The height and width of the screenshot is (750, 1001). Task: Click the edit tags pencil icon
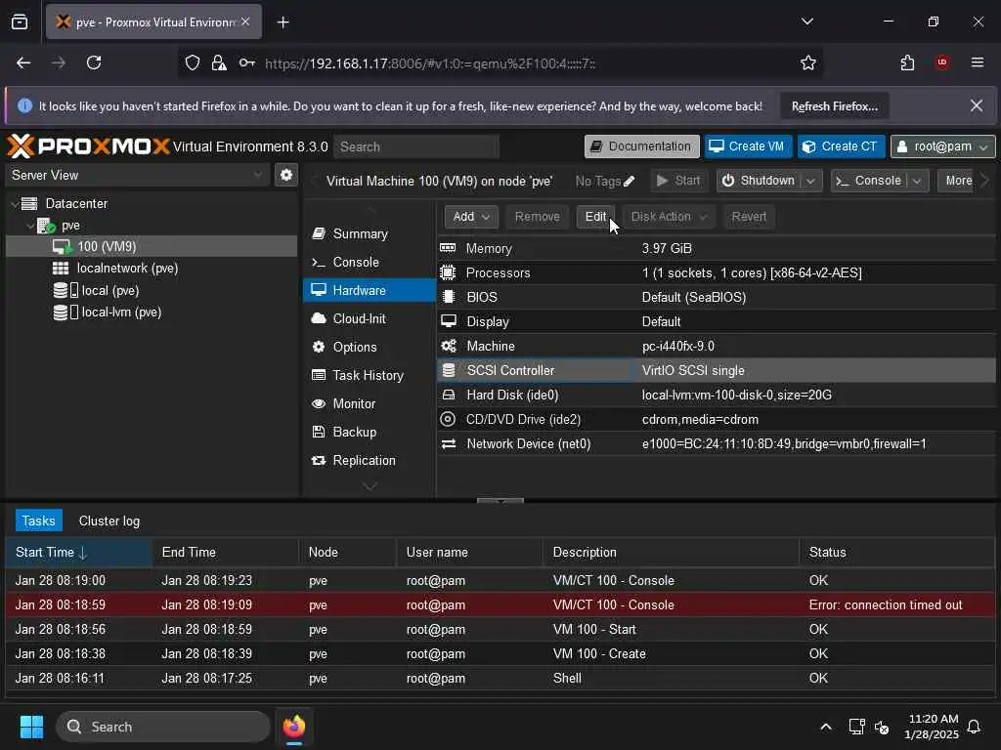629,181
